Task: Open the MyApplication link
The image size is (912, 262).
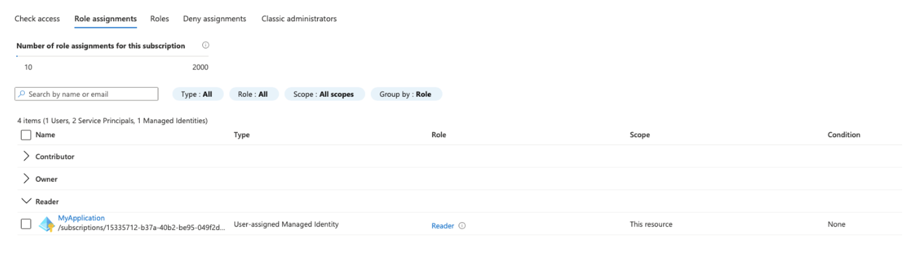Action: pos(81,218)
